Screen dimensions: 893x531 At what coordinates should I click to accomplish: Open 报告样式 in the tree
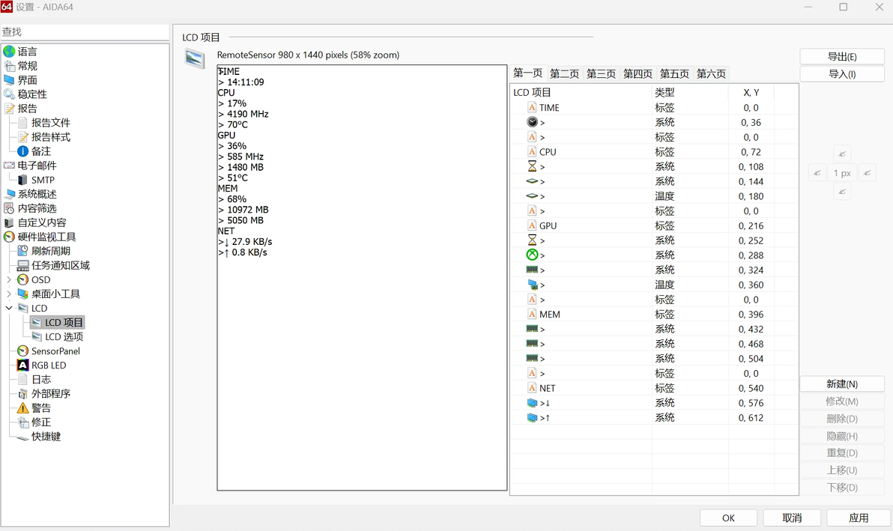51,136
